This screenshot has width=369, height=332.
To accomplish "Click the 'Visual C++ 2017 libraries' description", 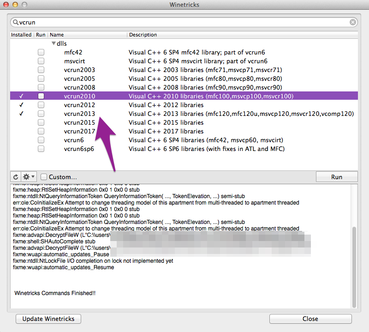I will [166, 131].
